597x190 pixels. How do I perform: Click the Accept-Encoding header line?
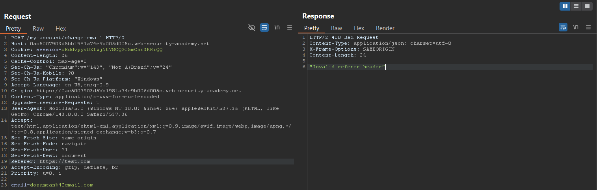[x=65, y=168]
